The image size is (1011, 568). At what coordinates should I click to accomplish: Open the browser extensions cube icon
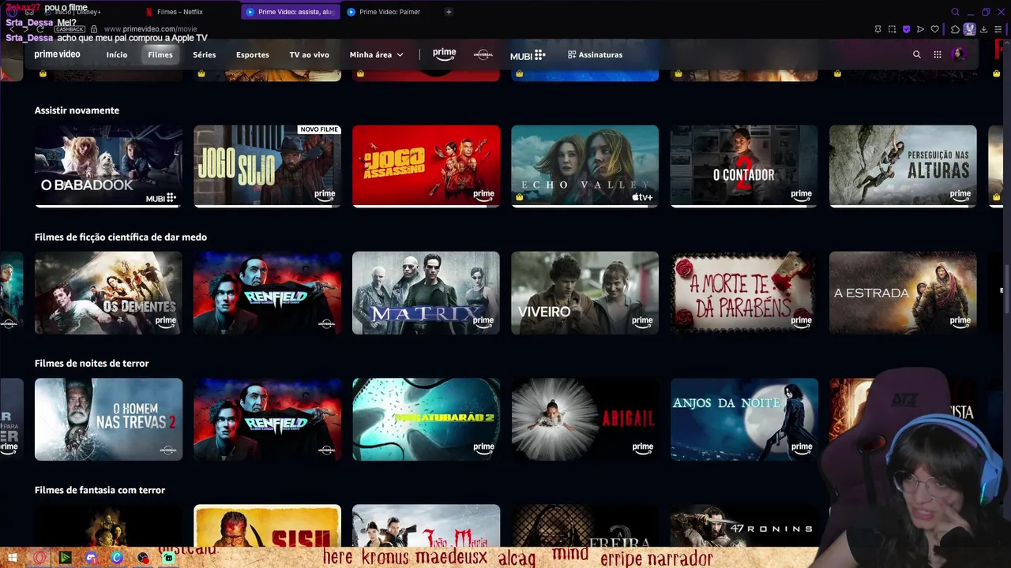pos(955,29)
